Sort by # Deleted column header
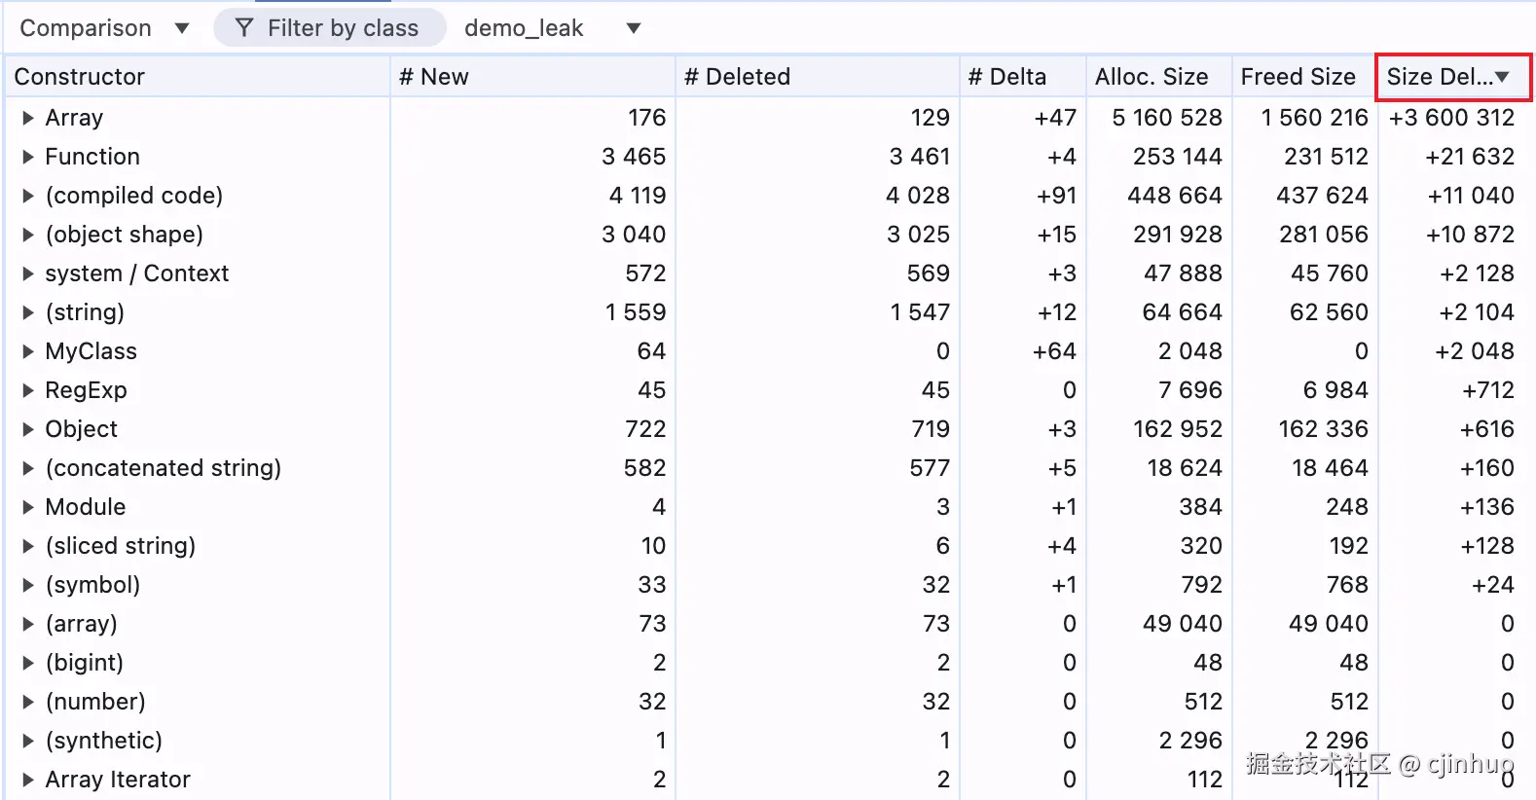The image size is (1536, 800). click(x=818, y=77)
